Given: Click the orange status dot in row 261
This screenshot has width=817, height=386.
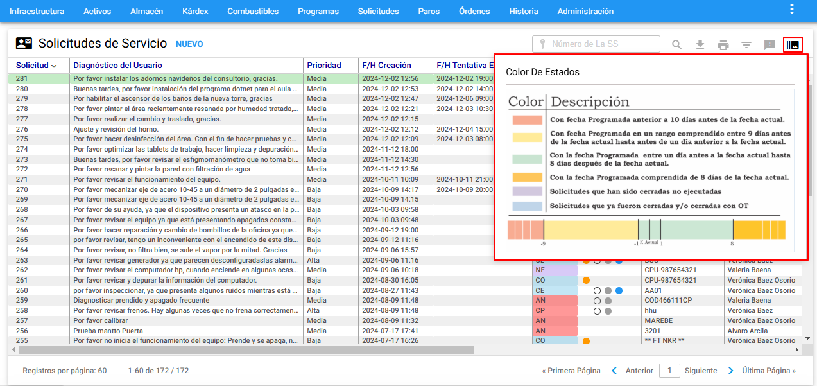Looking at the screenshot, I should coord(586,281).
